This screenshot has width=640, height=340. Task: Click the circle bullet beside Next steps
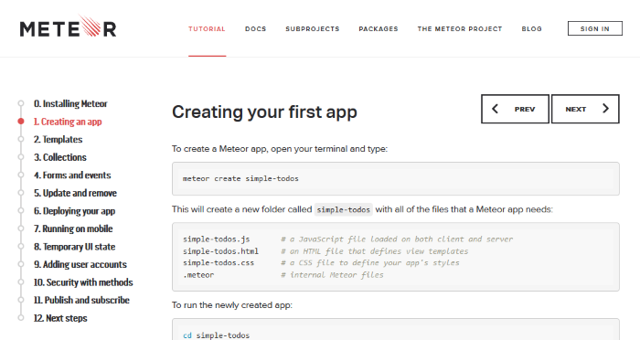pos(21,317)
